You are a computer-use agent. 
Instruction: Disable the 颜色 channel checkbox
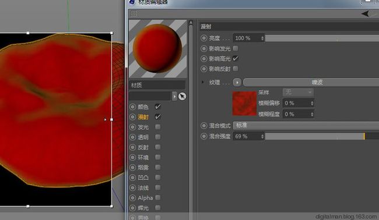tap(158, 107)
